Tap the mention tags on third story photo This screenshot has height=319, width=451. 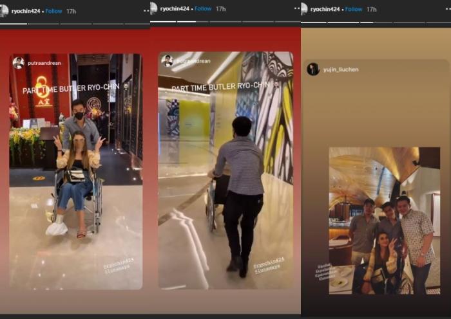click(325, 271)
